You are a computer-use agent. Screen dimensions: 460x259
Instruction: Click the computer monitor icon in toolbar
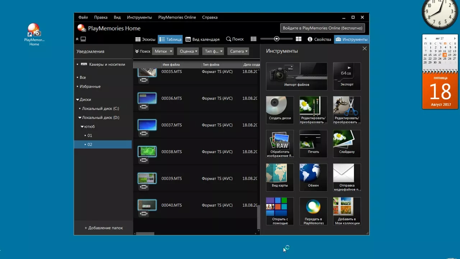pos(83,39)
